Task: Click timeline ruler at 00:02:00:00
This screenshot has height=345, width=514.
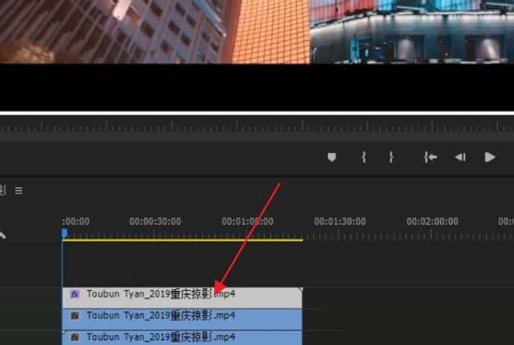Action: pos(432,222)
